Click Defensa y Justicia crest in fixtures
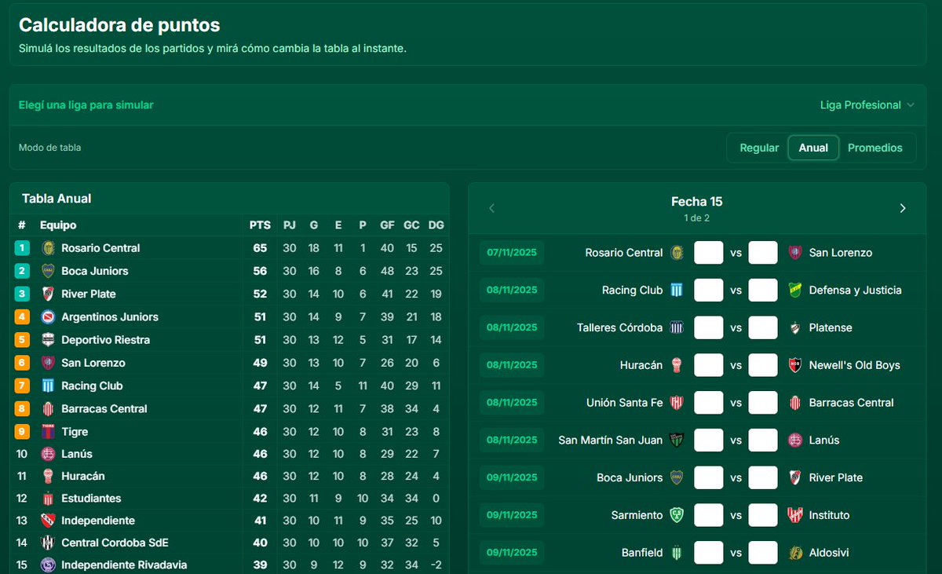Image resolution: width=942 pixels, height=574 pixels. click(794, 291)
